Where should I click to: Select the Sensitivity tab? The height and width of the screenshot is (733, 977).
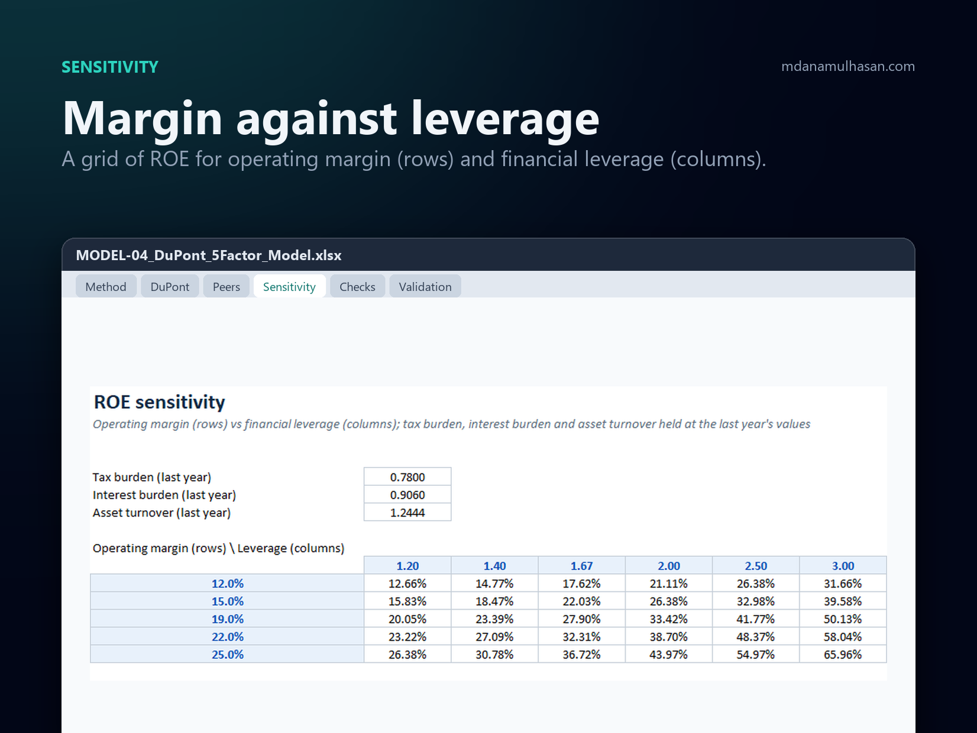pyautogui.click(x=289, y=287)
